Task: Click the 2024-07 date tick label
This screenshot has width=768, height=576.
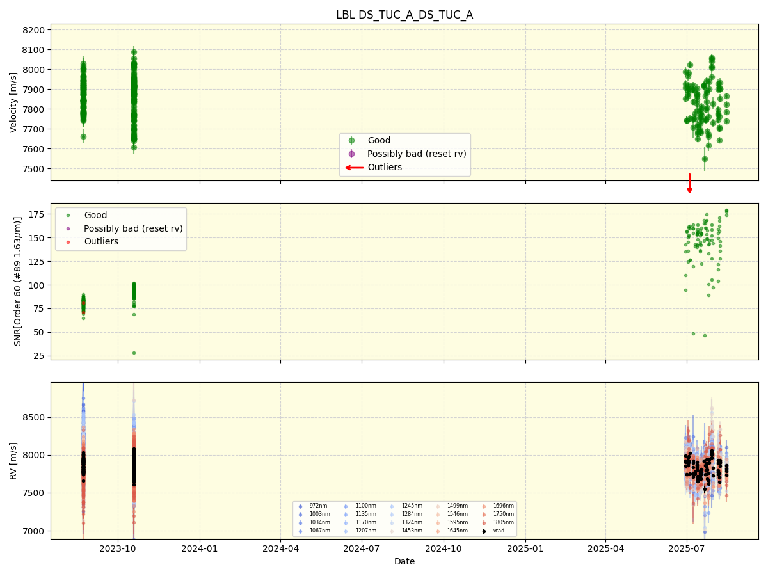Action: [362, 548]
